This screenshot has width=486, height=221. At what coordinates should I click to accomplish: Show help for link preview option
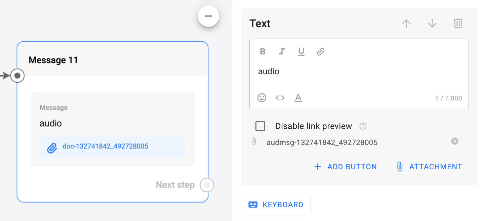point(363,126)
